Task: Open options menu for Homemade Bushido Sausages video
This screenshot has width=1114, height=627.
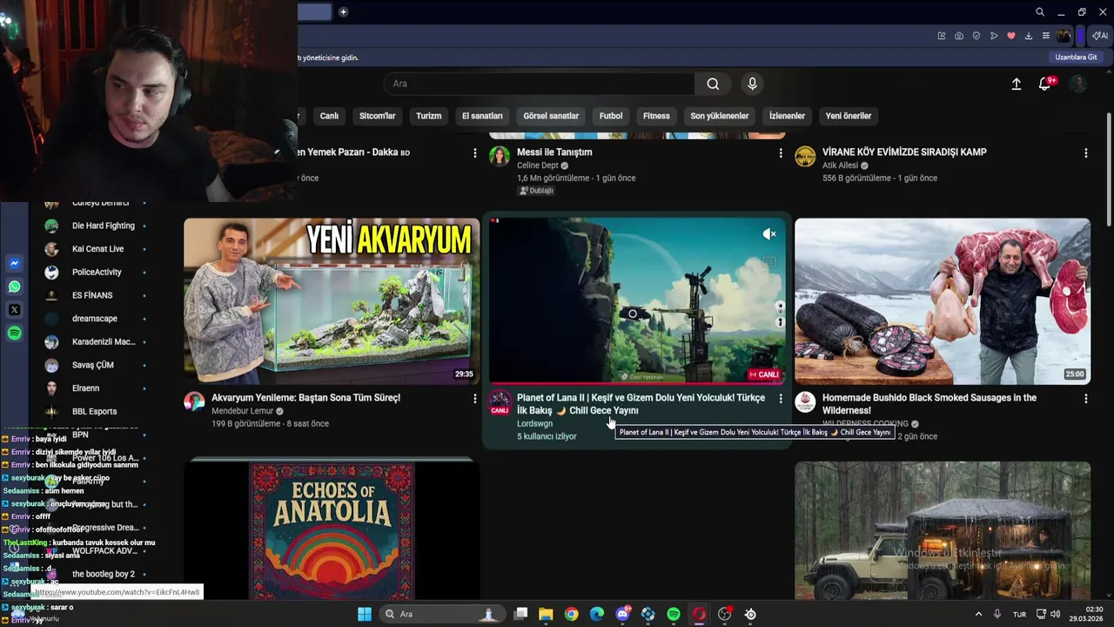Action: 1085,398
